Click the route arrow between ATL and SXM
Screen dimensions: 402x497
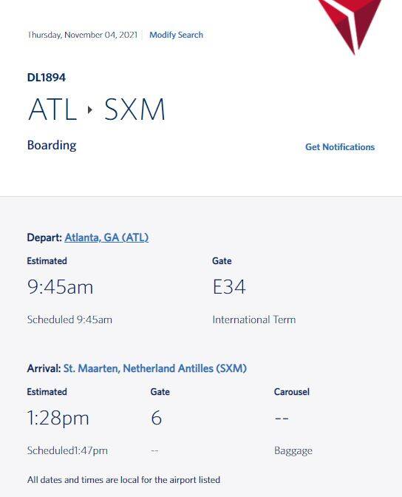(x=90, y=110)
